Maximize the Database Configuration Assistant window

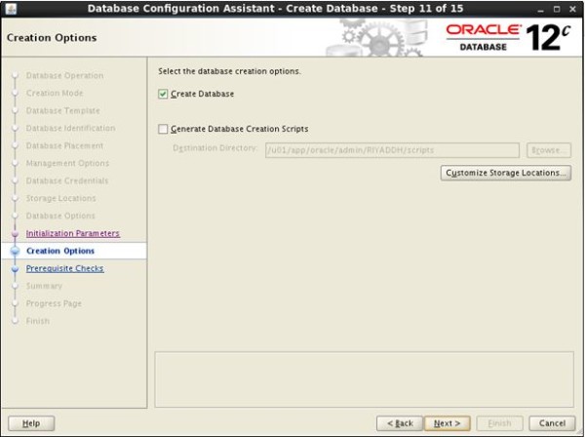tap(557, 10)
